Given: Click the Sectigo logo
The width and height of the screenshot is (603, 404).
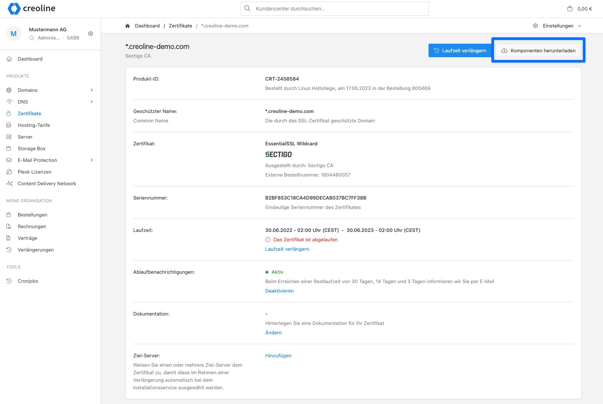Looking at the screenshot, I should (x=279, y=154).
